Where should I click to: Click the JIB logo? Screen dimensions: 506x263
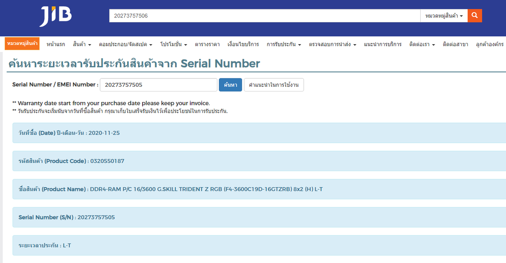pyautogui.click(x=55, y=17)
